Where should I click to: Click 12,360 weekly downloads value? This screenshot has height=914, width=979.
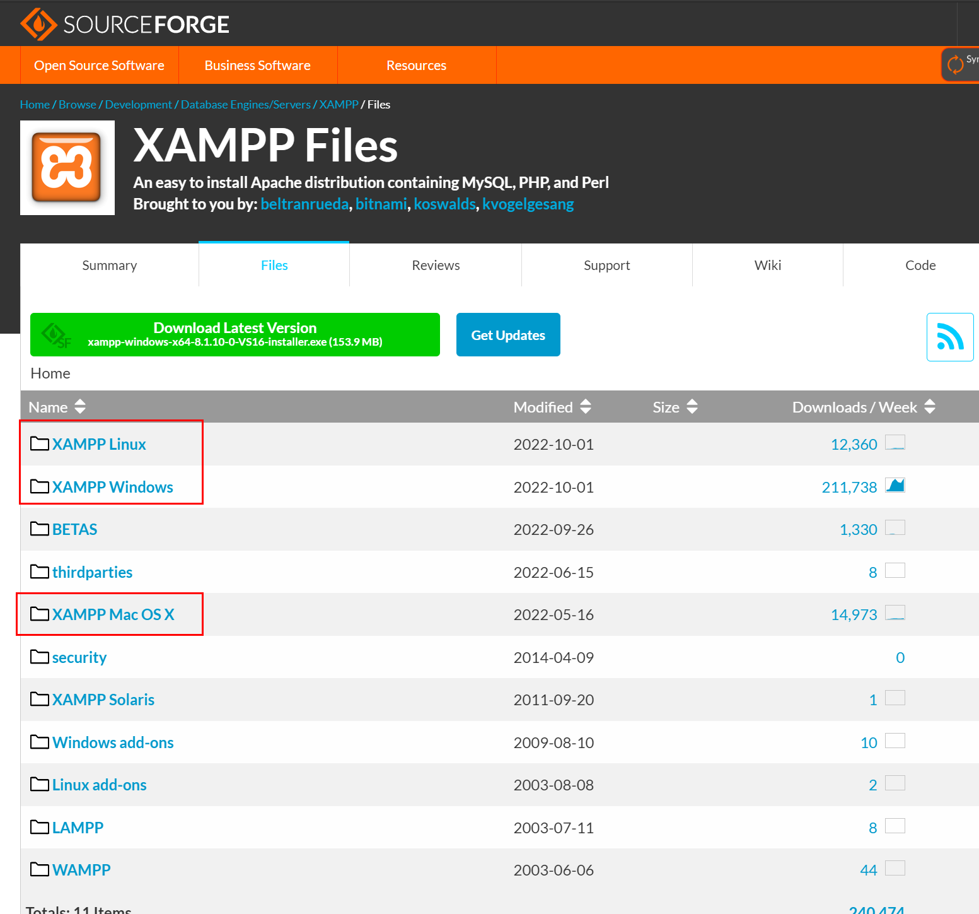pyautogui.click(x=854, y=444)
